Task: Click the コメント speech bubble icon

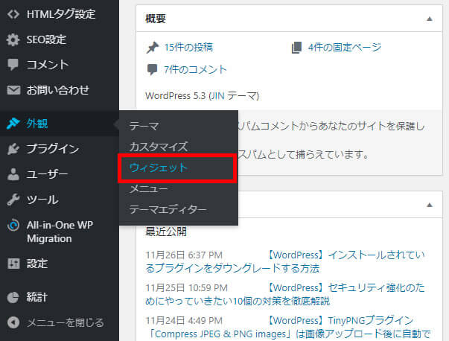Action: click(13, 65)
